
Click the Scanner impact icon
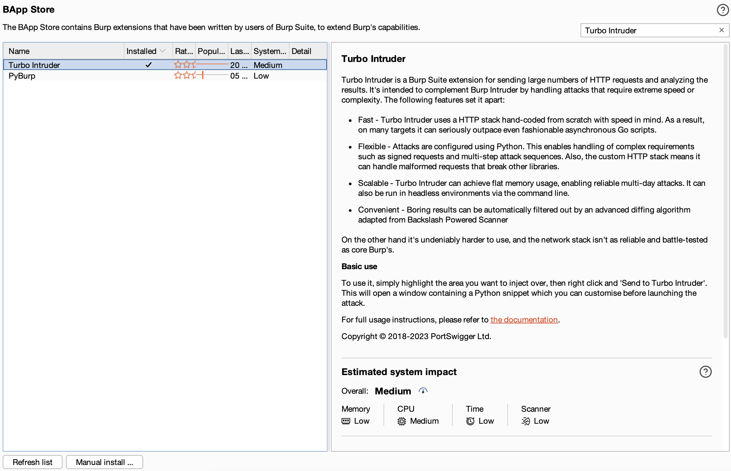pyautogui.click(x=525, y=421)
